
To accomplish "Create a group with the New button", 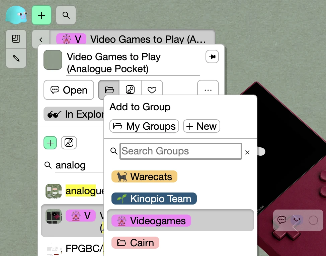I will (x=201, y=126).
